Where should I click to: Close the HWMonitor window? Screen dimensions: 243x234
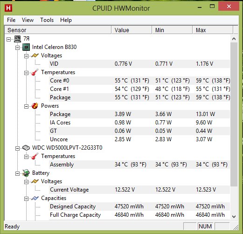[229, 7]
